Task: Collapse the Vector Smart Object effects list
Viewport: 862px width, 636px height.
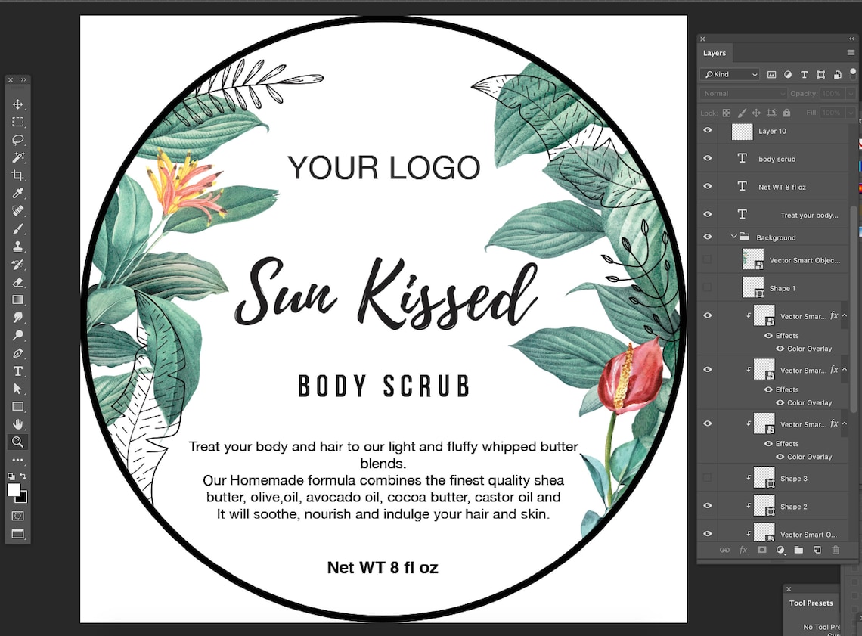Action: point(846,315)
